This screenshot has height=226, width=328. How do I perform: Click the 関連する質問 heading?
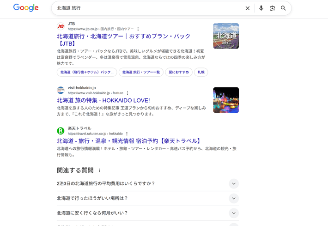(75, 171)
